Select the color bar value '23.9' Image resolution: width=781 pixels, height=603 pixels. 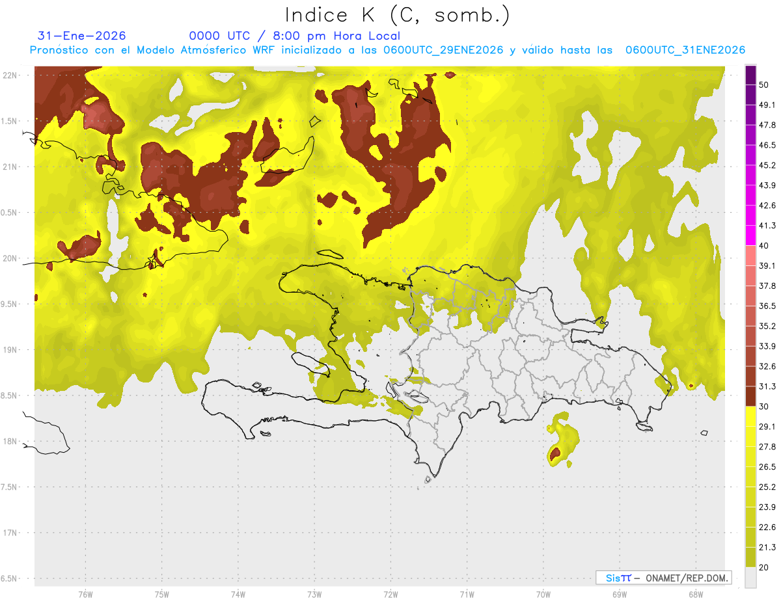click(767, 507)
